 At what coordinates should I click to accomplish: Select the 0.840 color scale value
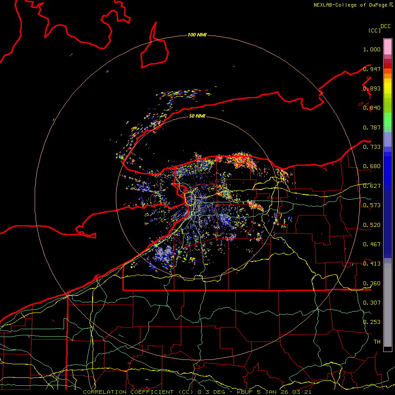coord(372,108)
